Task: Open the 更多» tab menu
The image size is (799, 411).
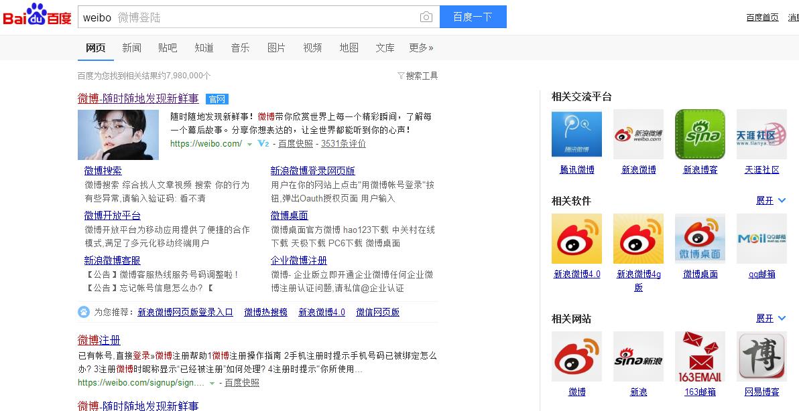Action: (x=421, y=48)
